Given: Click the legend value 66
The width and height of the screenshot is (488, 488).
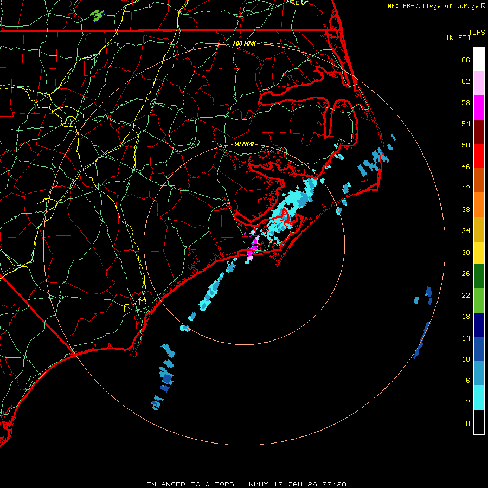Looking at the screenshot, I should [466, 60].
